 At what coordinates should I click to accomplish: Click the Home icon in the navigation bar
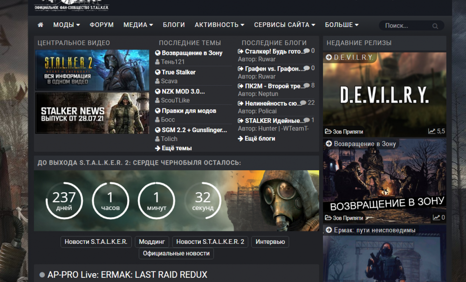click(x=40, y=25)
